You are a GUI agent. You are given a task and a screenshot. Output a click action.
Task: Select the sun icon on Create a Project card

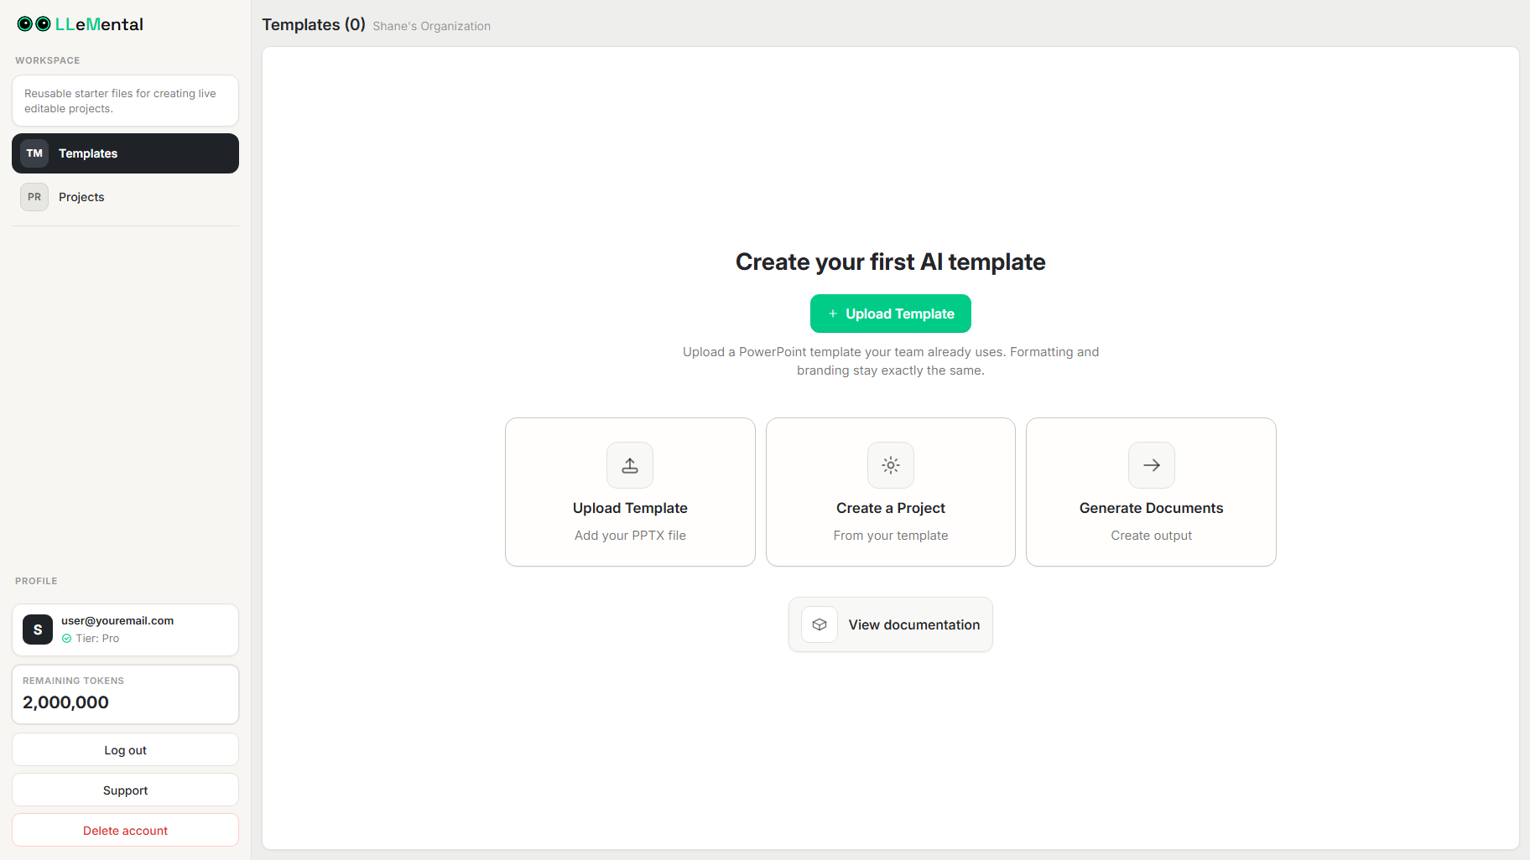click(x=890, y=465)
